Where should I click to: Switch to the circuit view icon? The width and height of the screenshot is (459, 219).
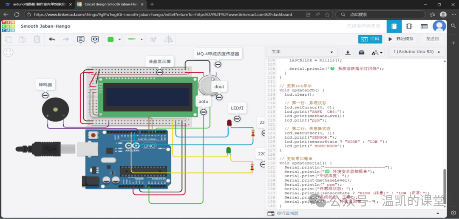(394, 26)
